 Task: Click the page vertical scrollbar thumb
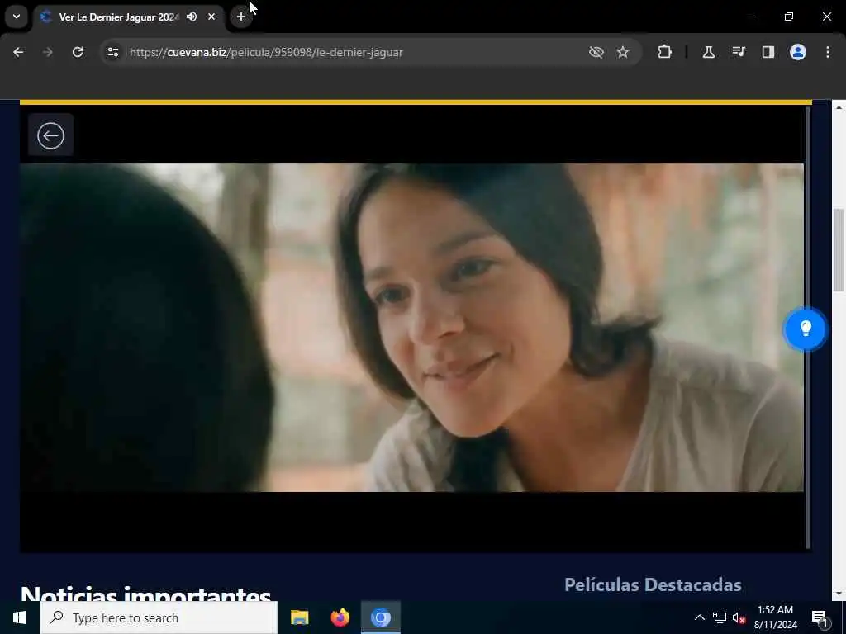pos(838,249)
